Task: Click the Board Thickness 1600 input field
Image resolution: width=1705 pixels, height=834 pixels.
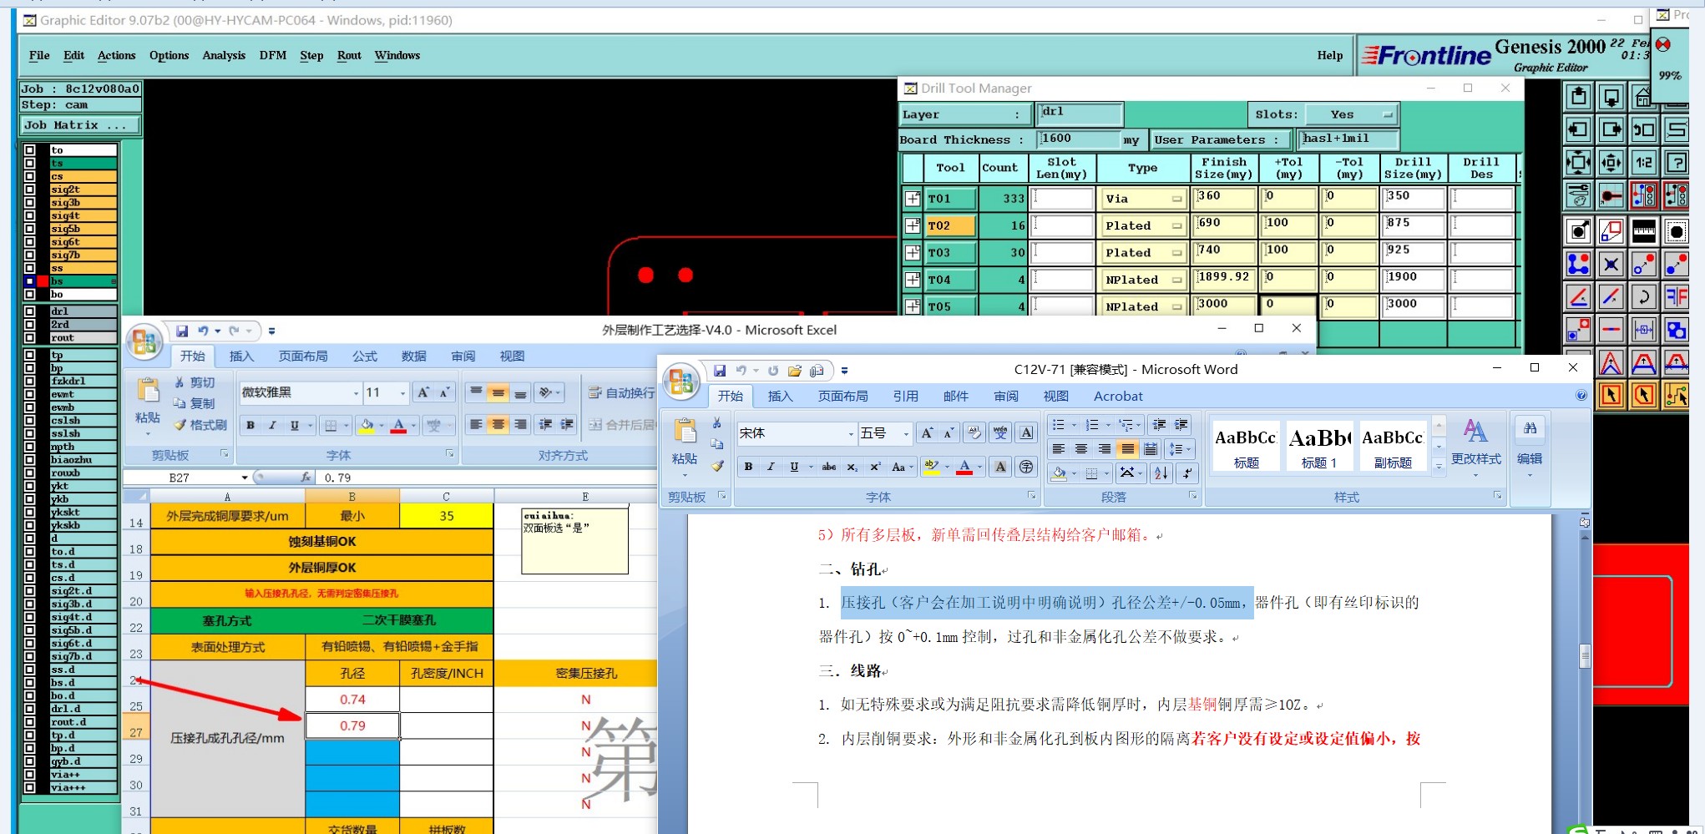Action: [1077, 139]
